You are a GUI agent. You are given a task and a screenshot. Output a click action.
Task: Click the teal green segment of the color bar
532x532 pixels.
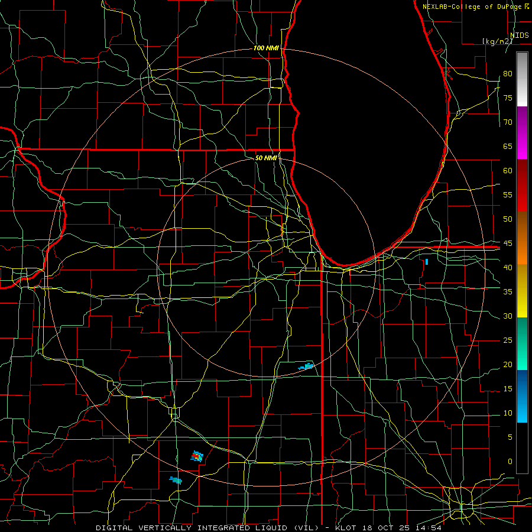522,343
